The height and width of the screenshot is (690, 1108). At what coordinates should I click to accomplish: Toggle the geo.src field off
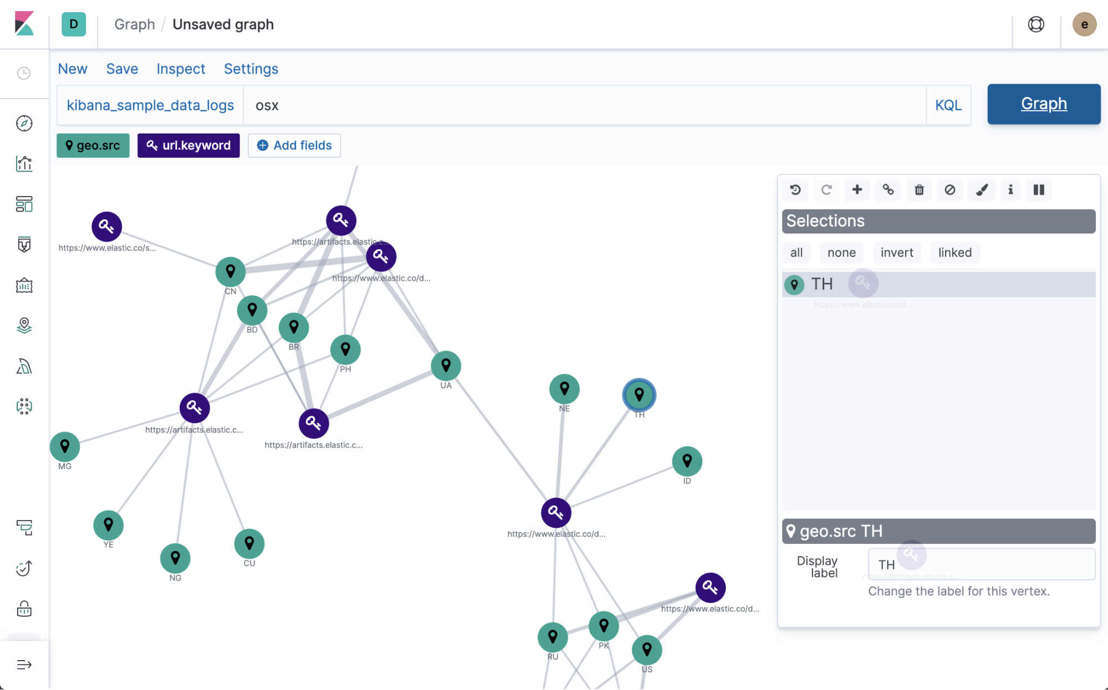93,145
